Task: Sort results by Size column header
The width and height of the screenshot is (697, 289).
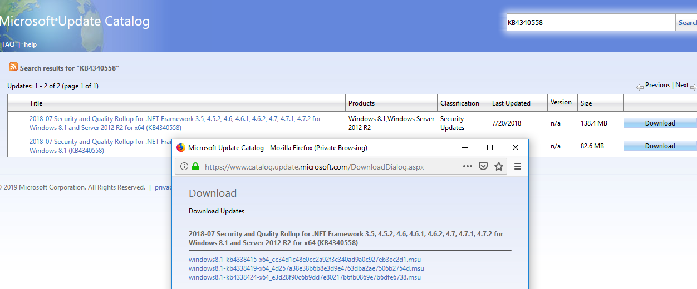Action: point(586,103)
